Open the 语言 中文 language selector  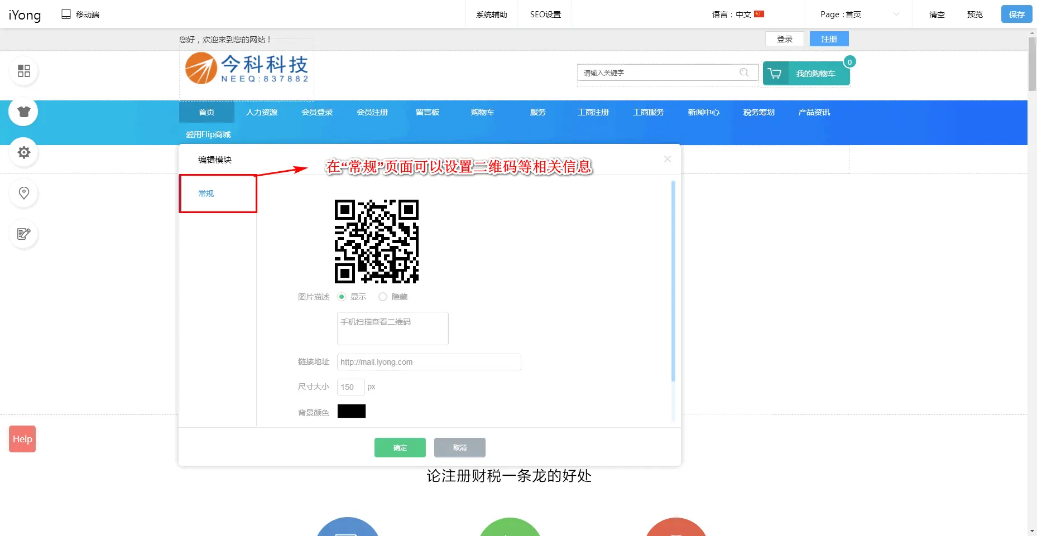point(737,15)
